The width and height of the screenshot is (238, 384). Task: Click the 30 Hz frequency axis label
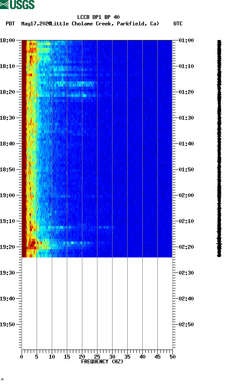tap(112, 357)
